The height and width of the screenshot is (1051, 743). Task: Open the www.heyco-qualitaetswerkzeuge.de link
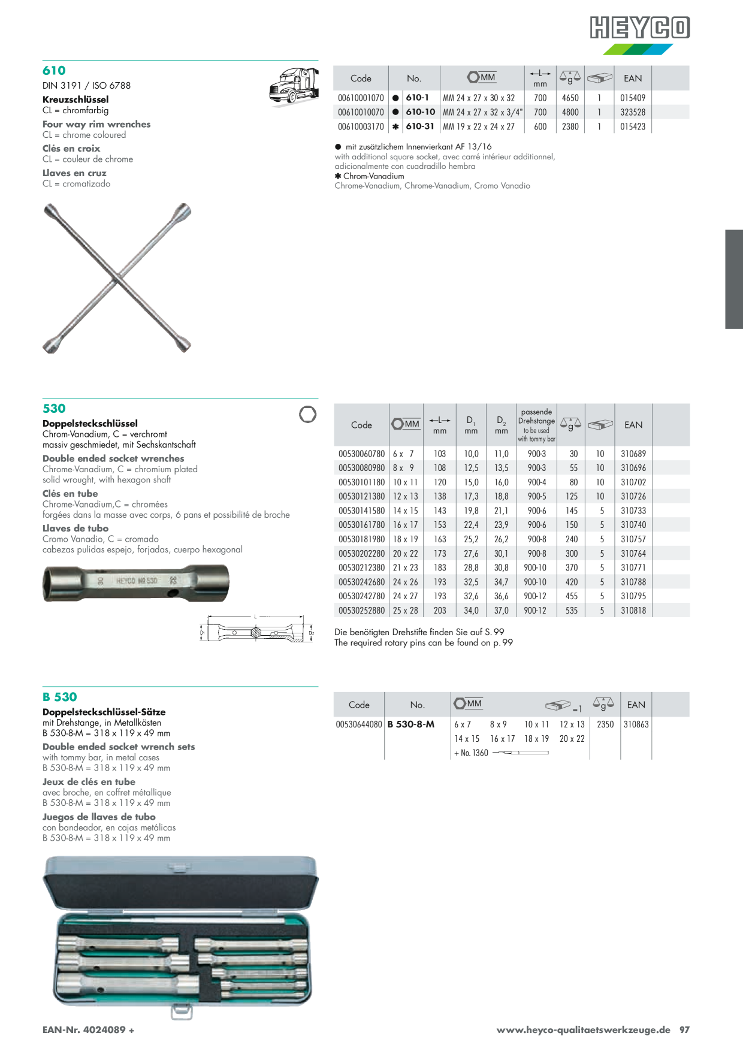coord(583,1029)
